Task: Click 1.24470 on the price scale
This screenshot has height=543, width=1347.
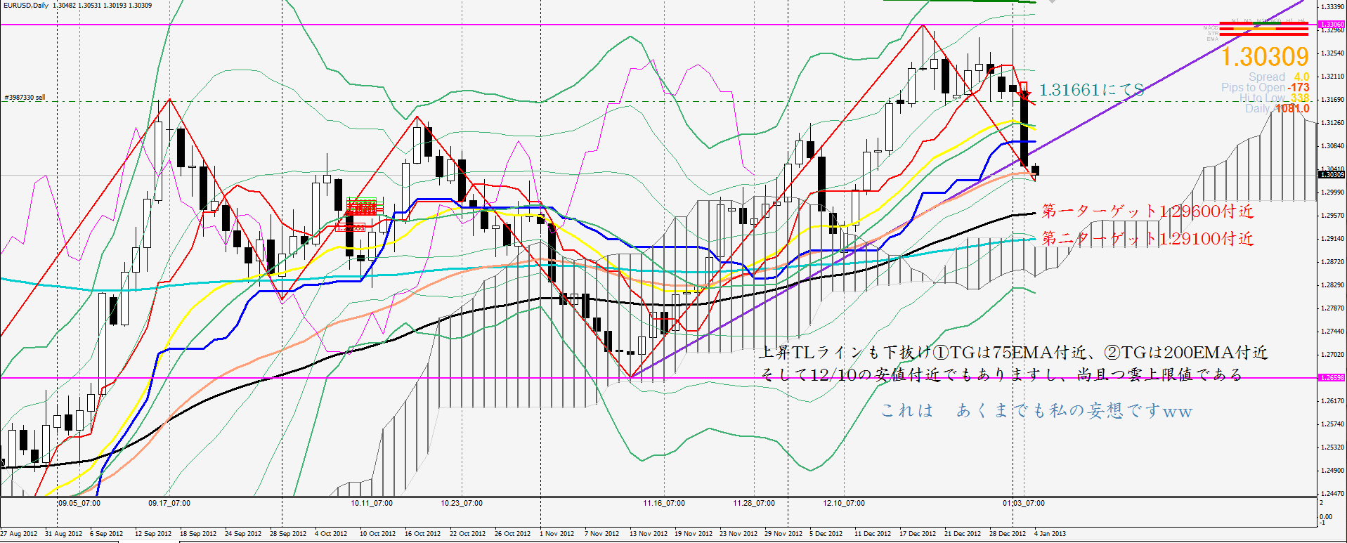Action: 1333,493
